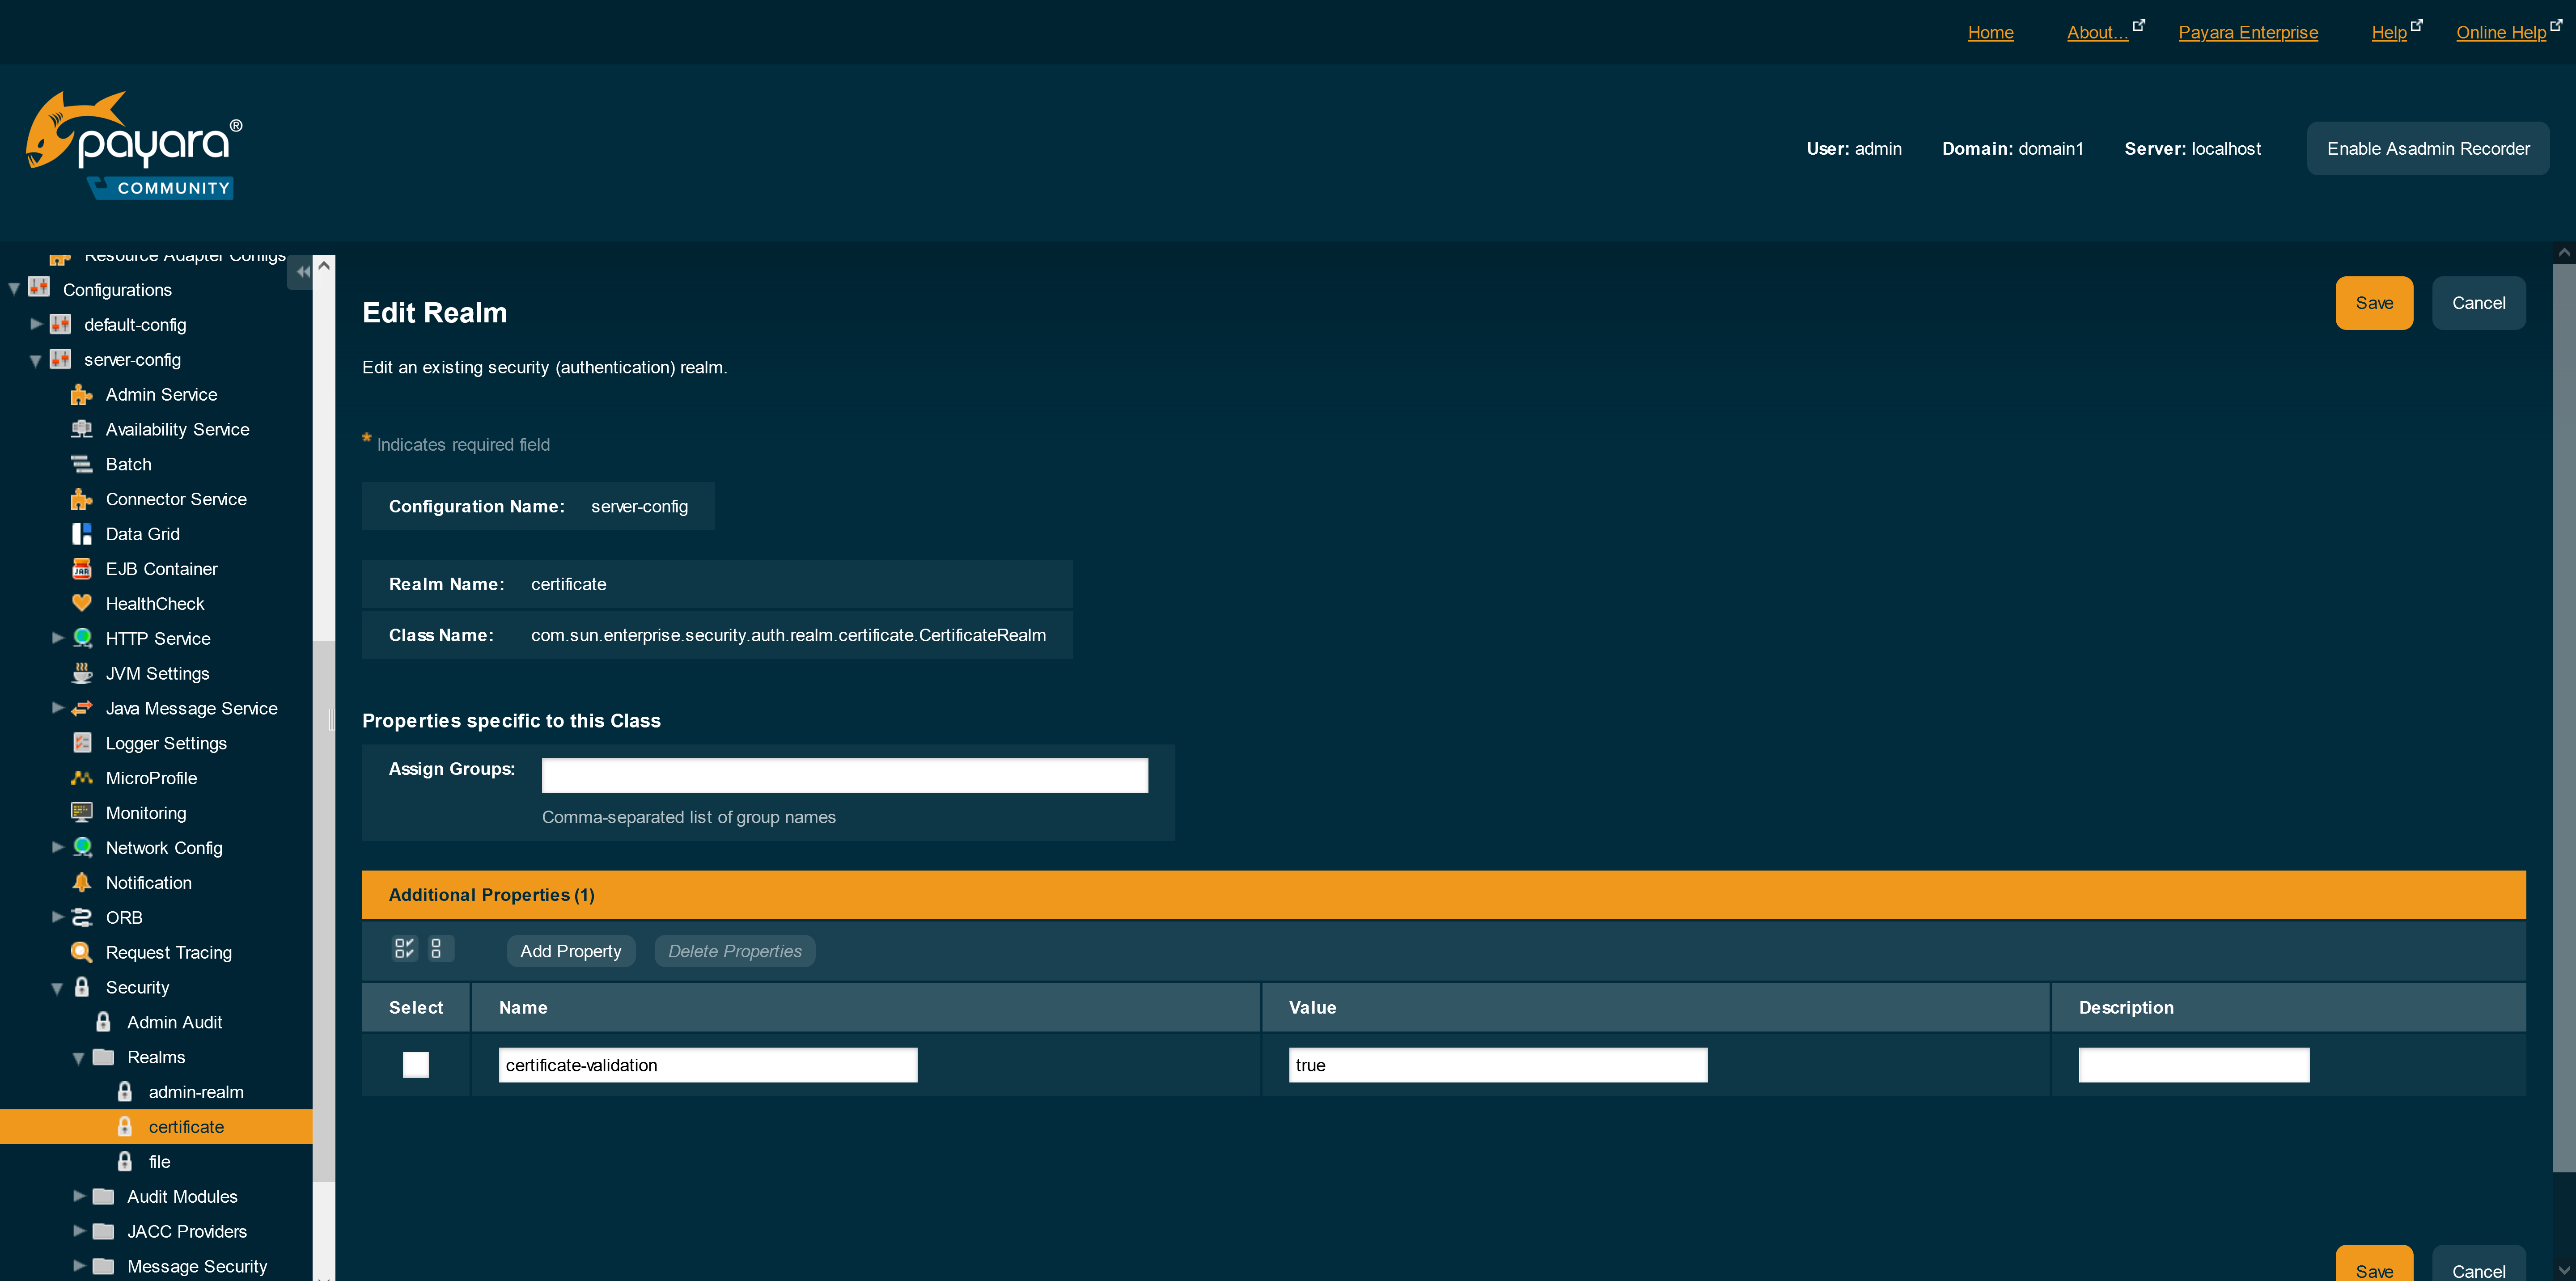Select the EJB Container jar icon

click(x=81, y=568)
